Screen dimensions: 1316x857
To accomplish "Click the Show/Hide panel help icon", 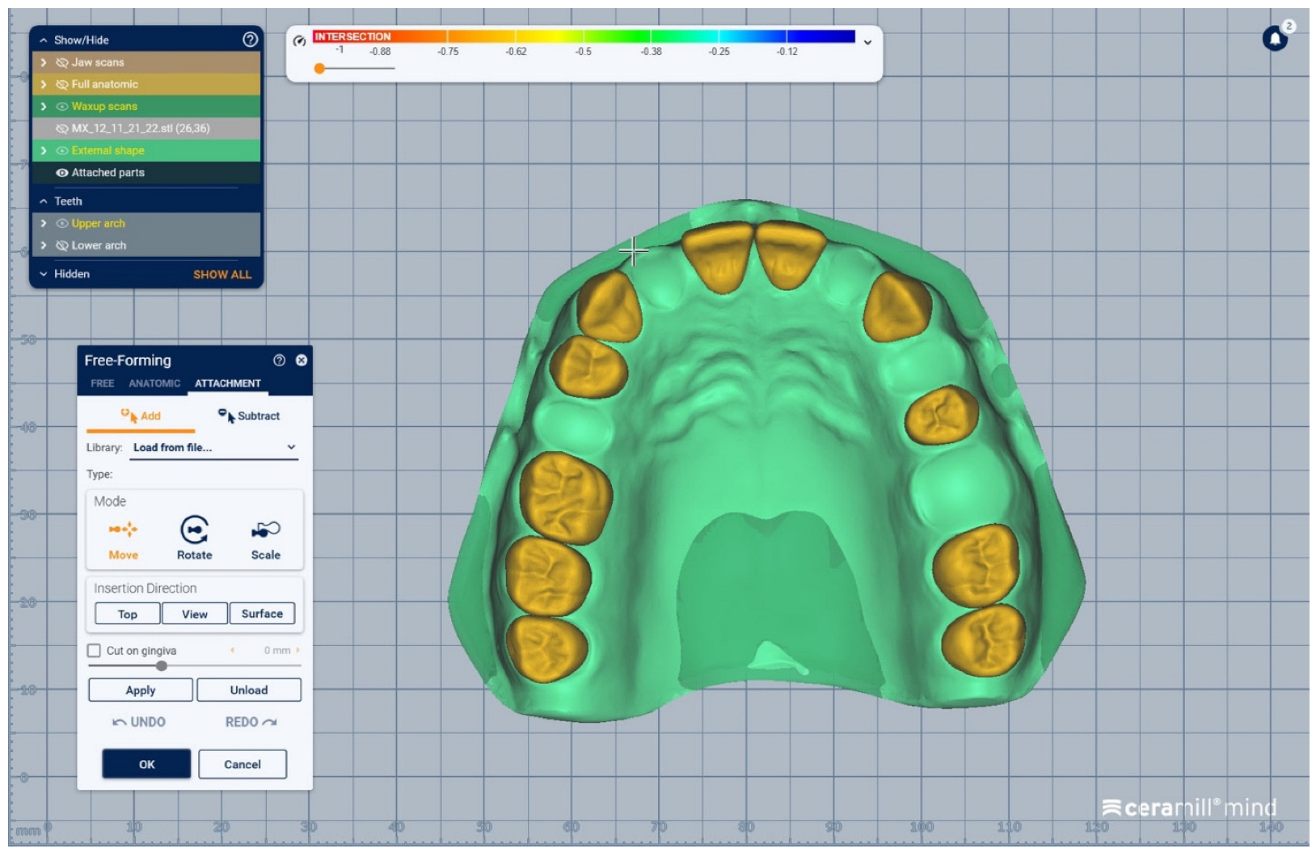I will tap(251, 40).
